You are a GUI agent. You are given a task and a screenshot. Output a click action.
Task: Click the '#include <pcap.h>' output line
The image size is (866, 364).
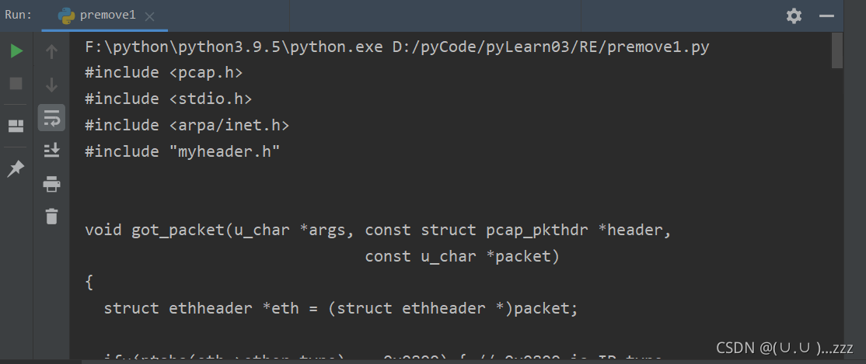click(x=164, y=73)
